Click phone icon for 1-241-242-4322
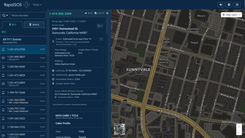The image size is (245, 138). 3,119
